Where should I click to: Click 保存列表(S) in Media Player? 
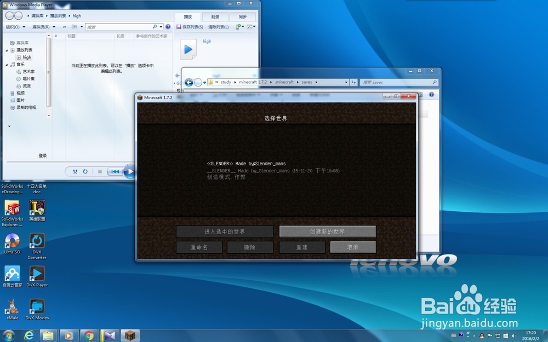tap(190, 27)
